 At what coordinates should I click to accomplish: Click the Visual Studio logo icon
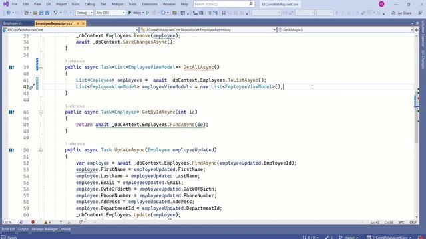pos(5,5)
